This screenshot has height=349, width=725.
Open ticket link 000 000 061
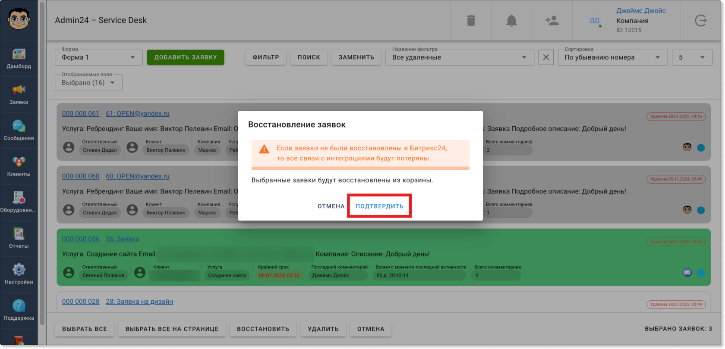[81, 113]
